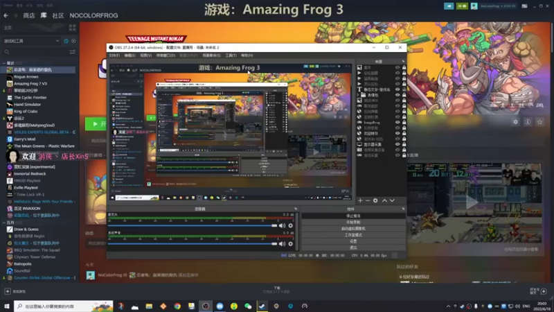
Task: Expand the 表情包 source group
Action: point(358,95)
